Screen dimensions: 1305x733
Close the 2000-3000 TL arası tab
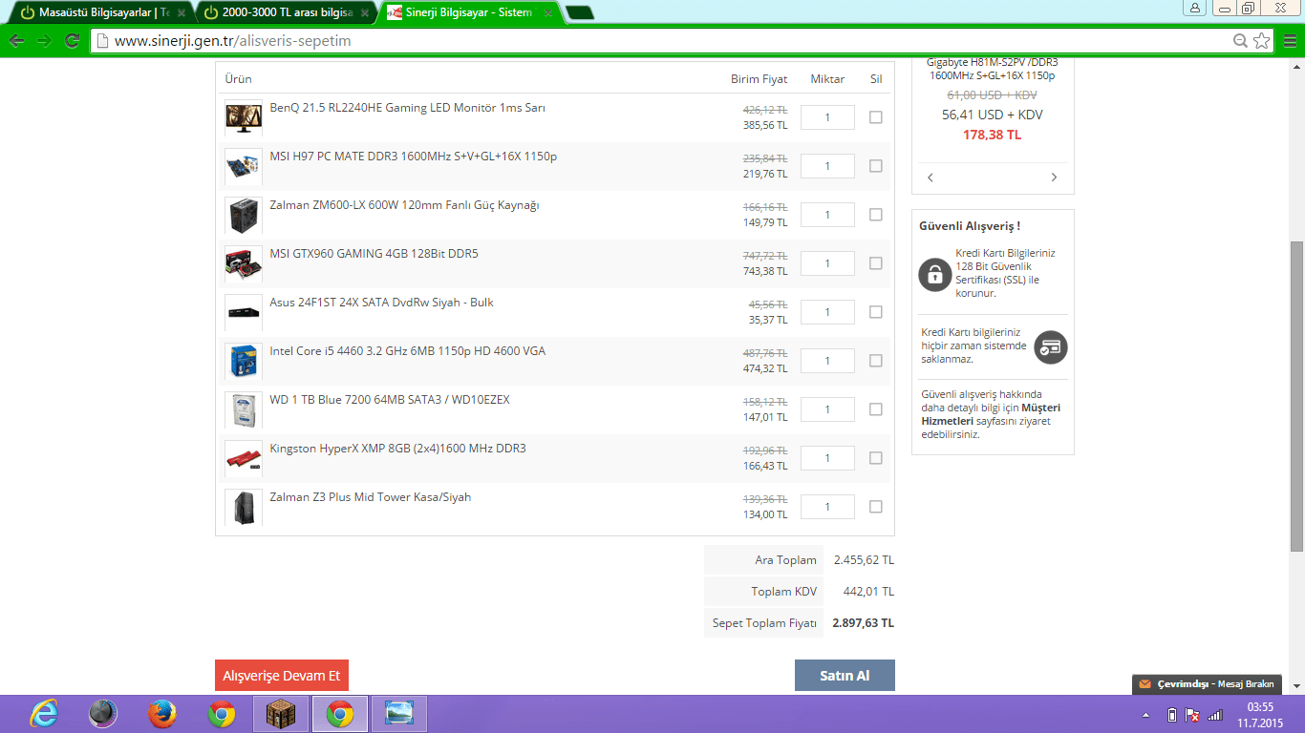pos(365,13)
